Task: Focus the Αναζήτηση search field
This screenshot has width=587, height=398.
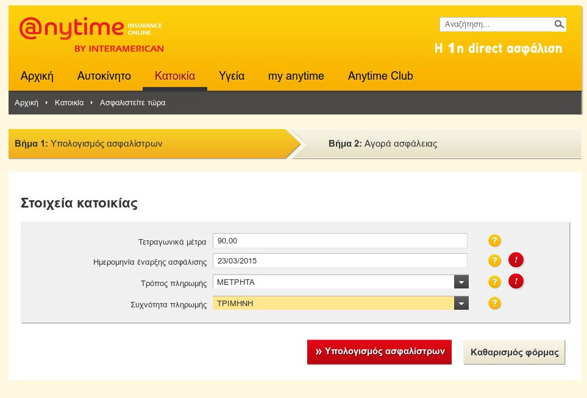Action: [x=496, y=24]
